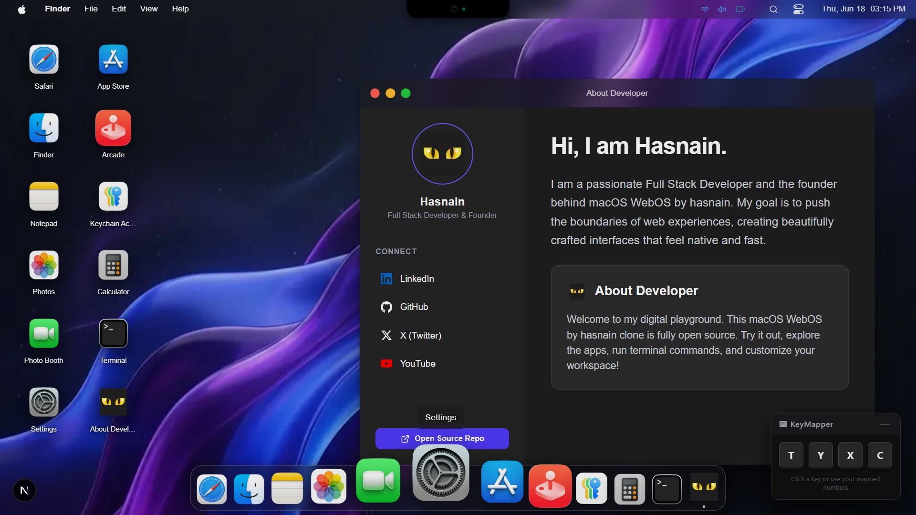Click the C key in KeyMapper
The height and width of the screenshot is (515, 916).
pyautogui.click(x=880, y=455)
